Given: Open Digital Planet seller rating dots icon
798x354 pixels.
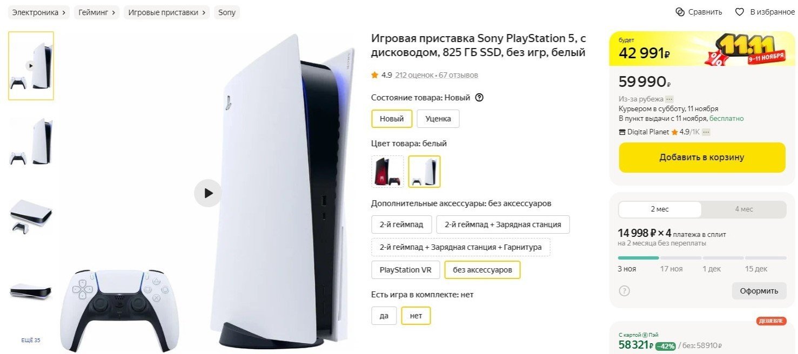Looking at the screenshot, I should point(706,132).
